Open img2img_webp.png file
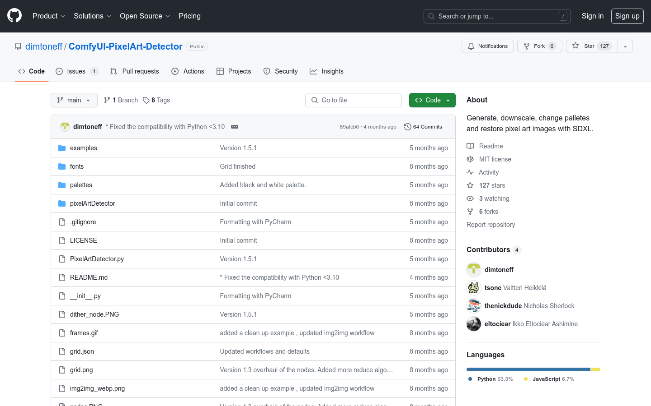651x406 pixels. tap(97, 388)
